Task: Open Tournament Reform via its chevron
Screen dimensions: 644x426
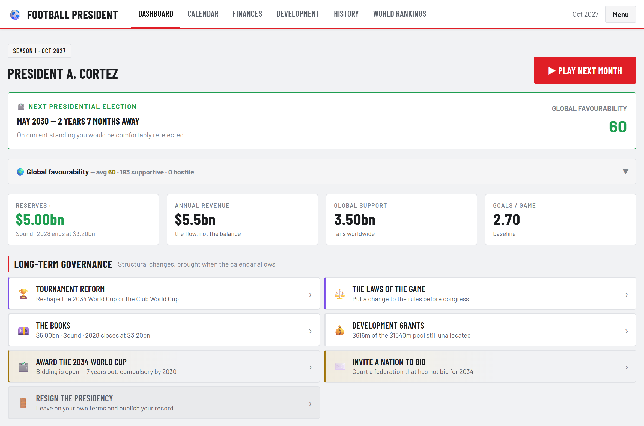Action: [x=310, y=295]
